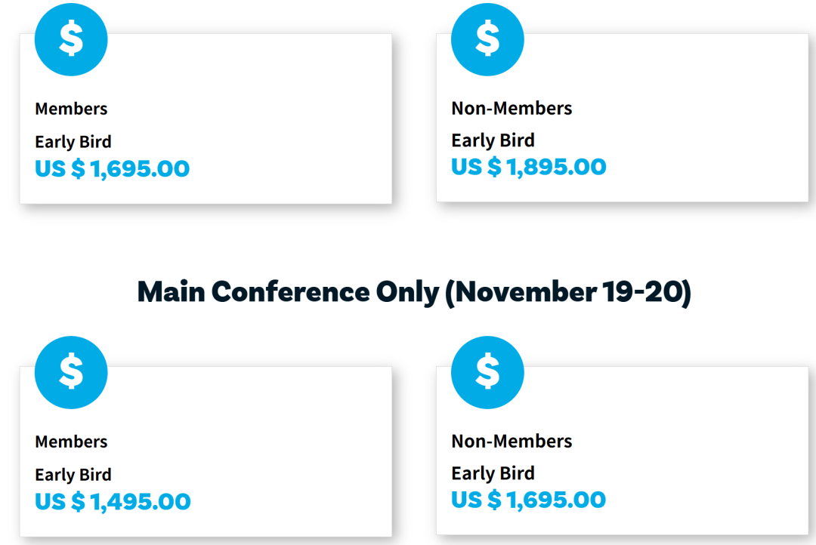
Task: Click dollar icon on Members $1,695.00 card
Action: tap(71, 39)
